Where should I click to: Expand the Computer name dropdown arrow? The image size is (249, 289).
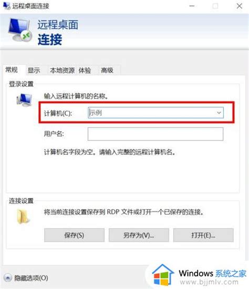tap(219, 113)
